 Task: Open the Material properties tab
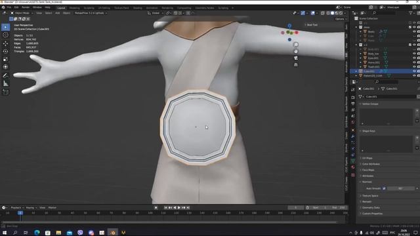[x=353, y=168]
